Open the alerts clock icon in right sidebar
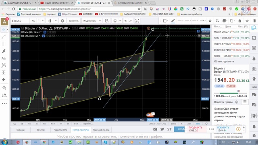The height and width of the screenshot is (145, 258). tap(254, 38)
